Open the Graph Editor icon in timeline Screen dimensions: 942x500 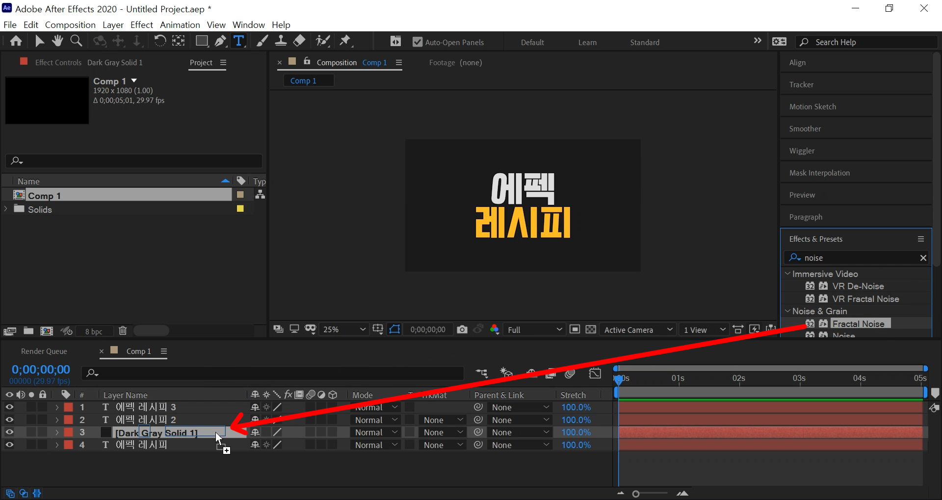point(595,374)
